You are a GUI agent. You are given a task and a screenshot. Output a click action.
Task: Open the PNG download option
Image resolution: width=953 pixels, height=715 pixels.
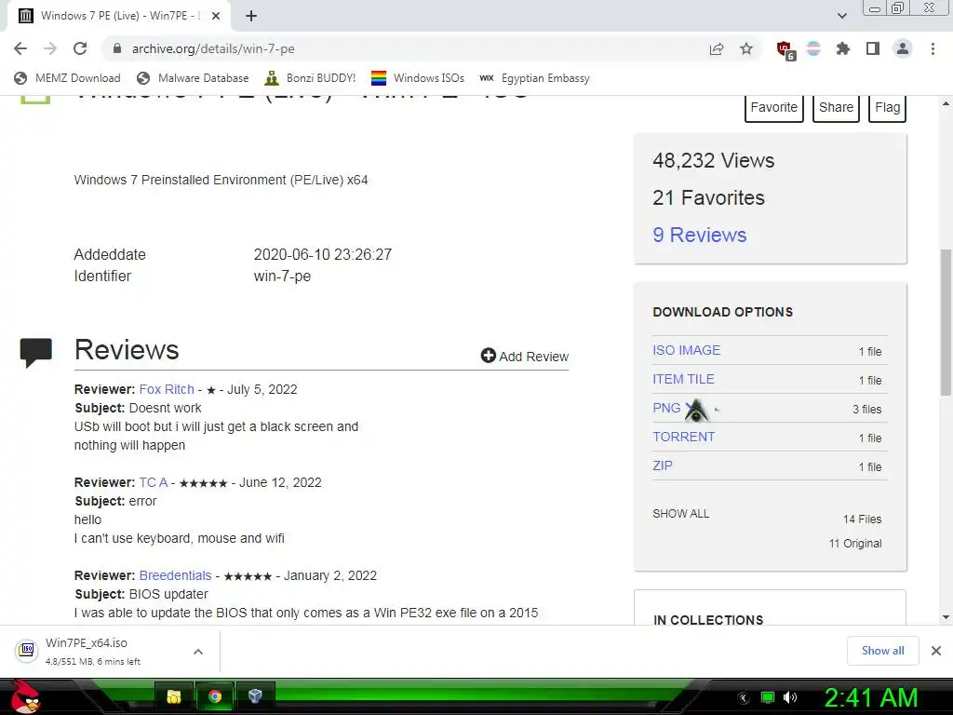click(666, 408)
